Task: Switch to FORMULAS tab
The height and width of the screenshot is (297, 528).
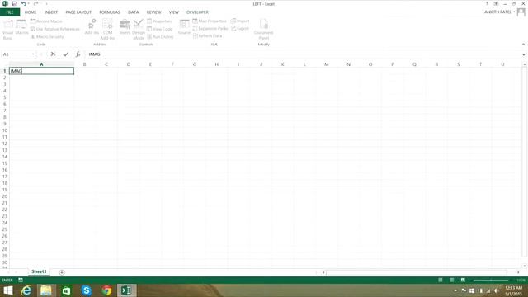Action: pos(110,12)
